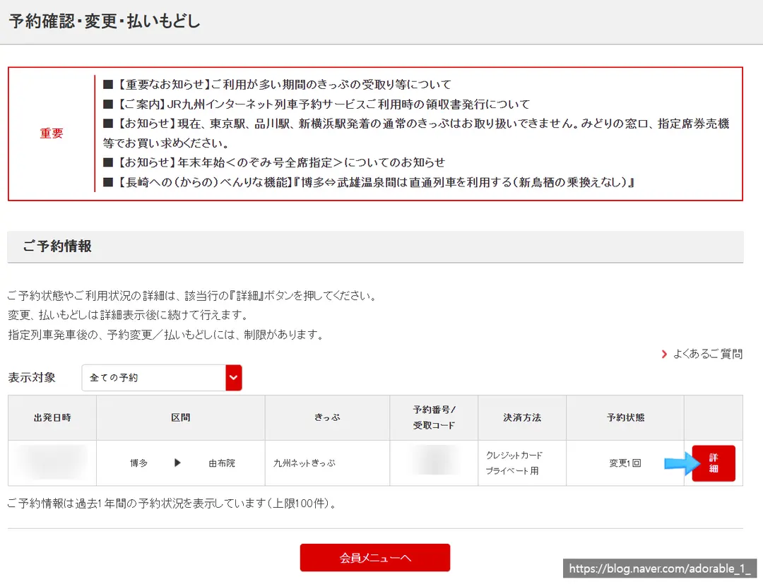Open 年末年始のぞみ号全席指定 notice
Image resolution: width=763 pixels, height=584 pixels.
[282, 162]
